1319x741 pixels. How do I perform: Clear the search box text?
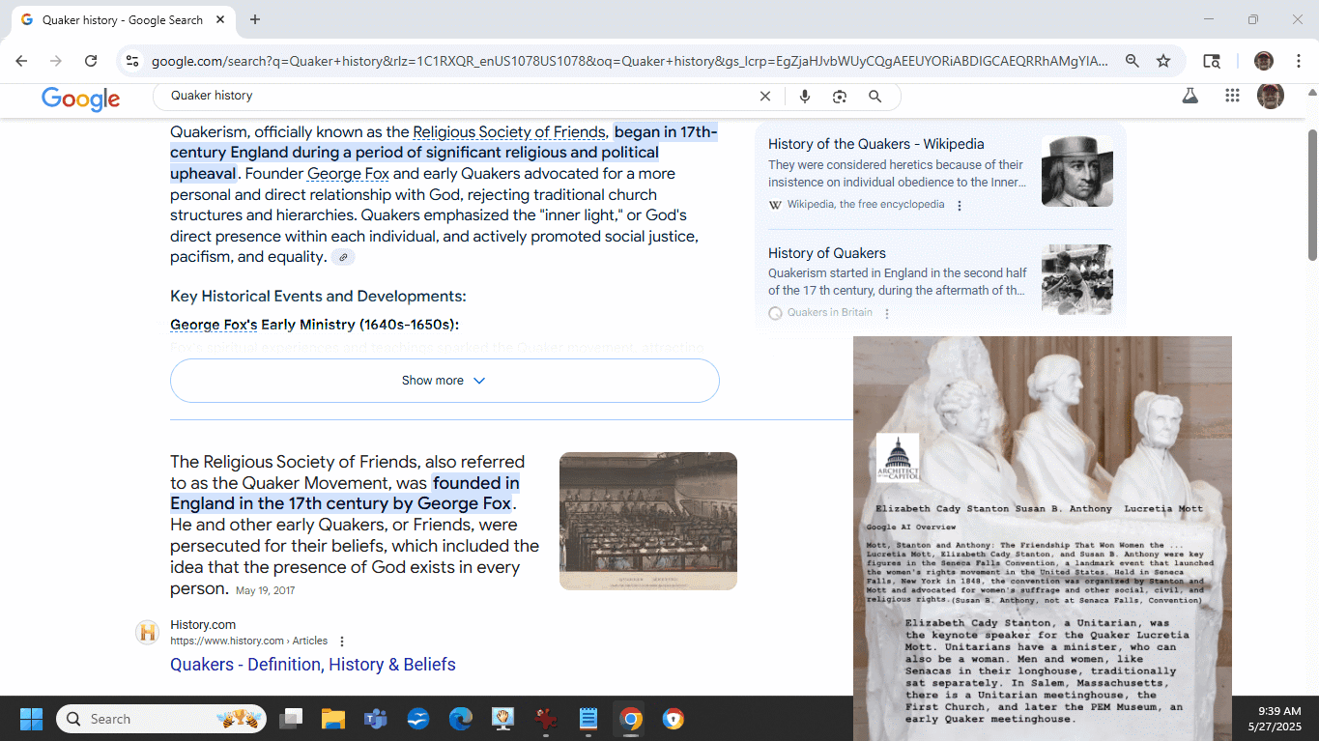click(765, 97)
